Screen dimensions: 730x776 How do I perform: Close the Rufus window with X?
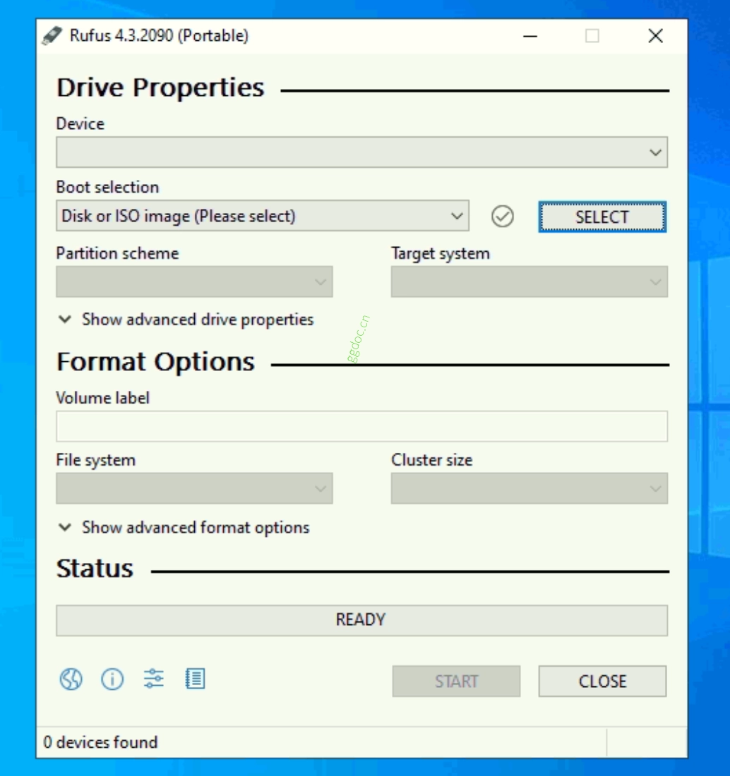pyautogui.click(x=656, y=36)
